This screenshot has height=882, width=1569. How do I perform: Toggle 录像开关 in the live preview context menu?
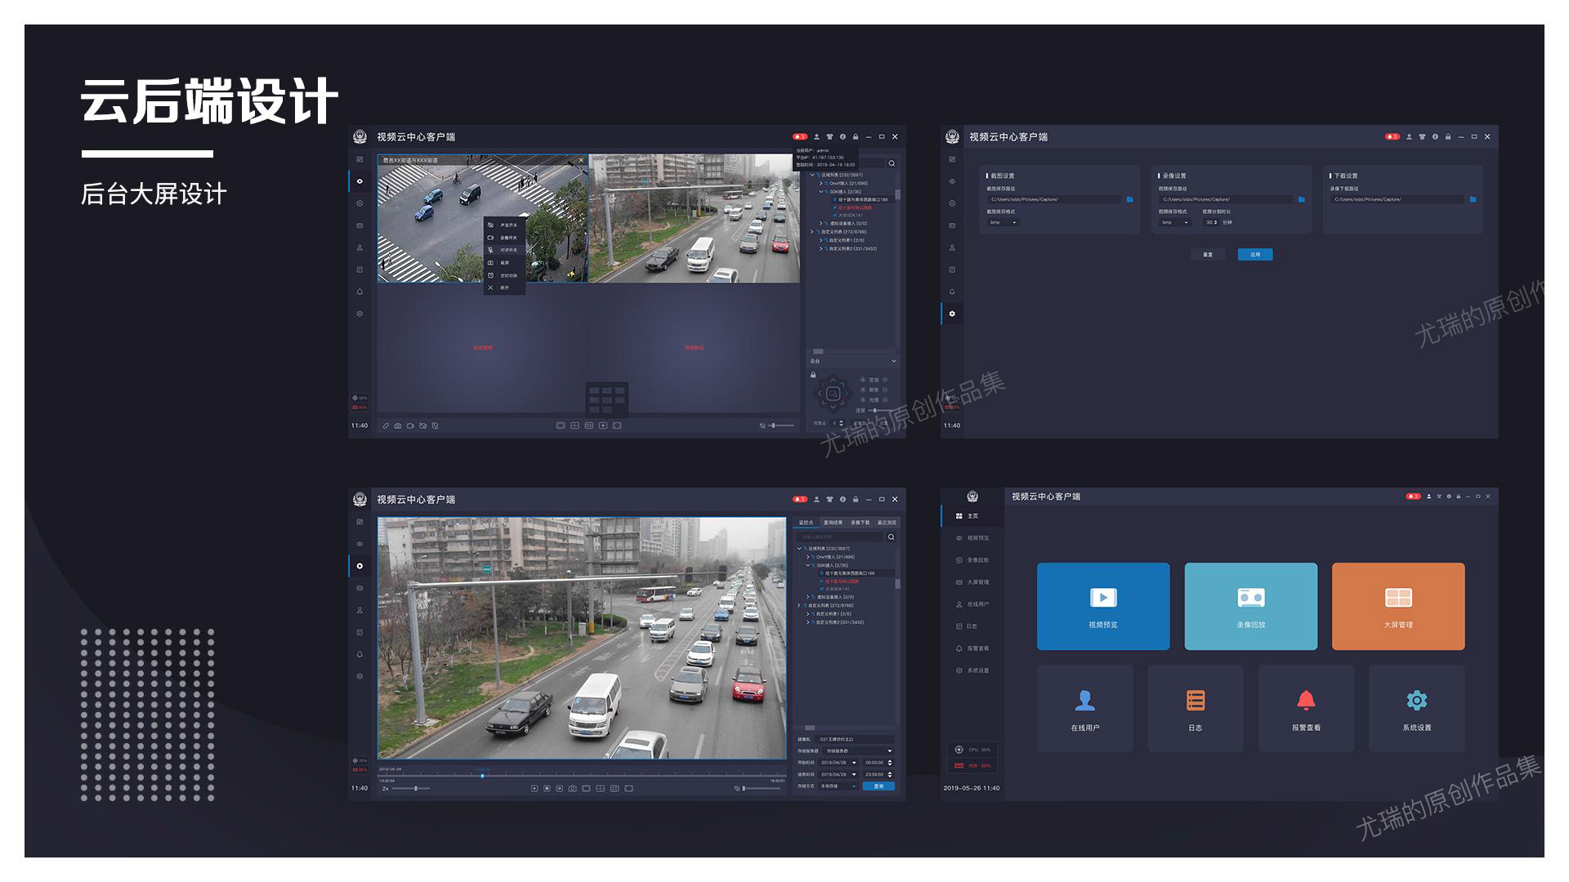(505, 238)
